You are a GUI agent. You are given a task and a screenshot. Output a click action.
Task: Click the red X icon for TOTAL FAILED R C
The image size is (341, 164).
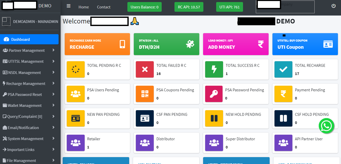click(x=145, y=69)
